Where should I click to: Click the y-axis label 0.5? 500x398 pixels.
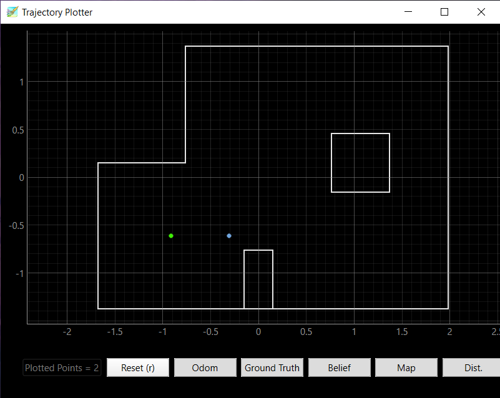click(18, 130)
